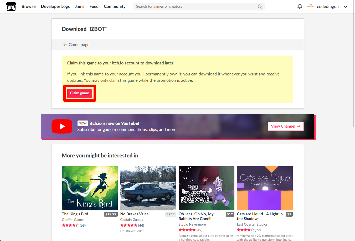Click the View Channel button
355x241 pixels.
(286, 126)
